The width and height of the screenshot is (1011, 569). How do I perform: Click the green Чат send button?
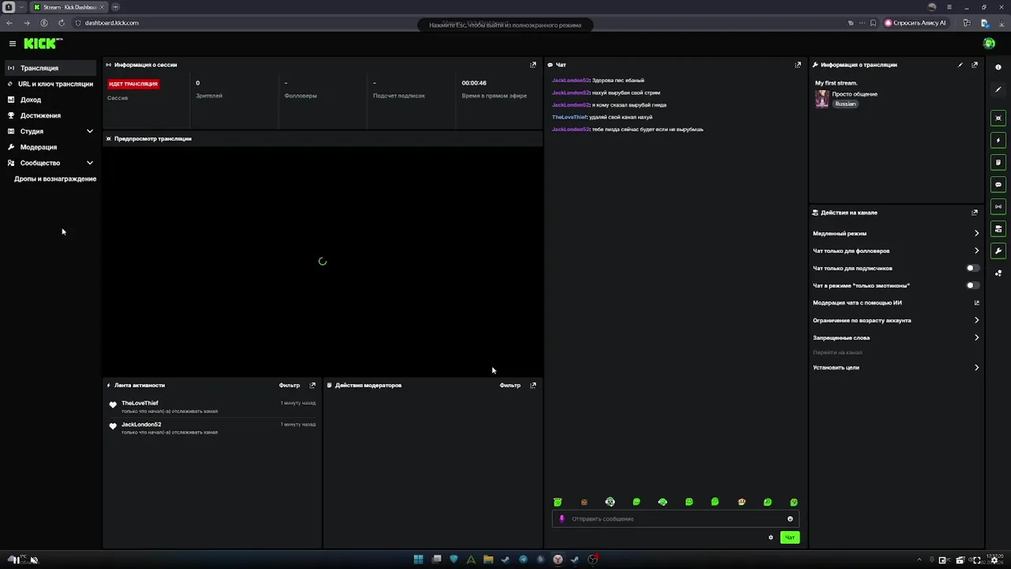coord(790,537)
